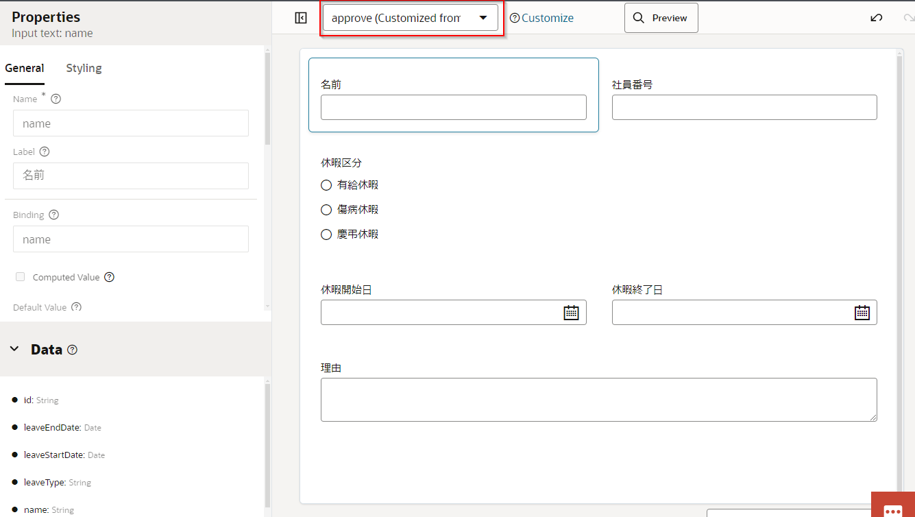This screenshot has width=915, height=517.
Task: Click help icon next to Binding
Action: click(x=54, y=215)
